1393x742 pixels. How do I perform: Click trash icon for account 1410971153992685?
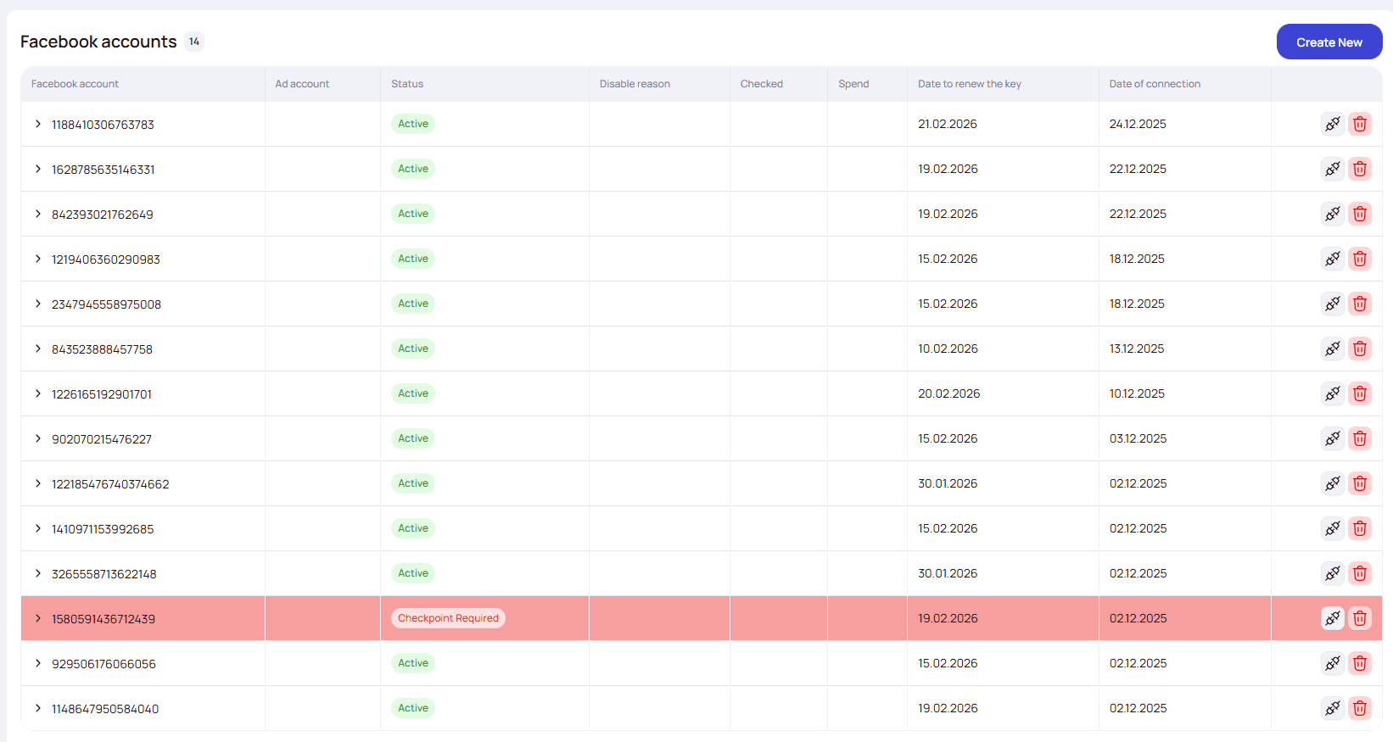(x=1360, y=528)
